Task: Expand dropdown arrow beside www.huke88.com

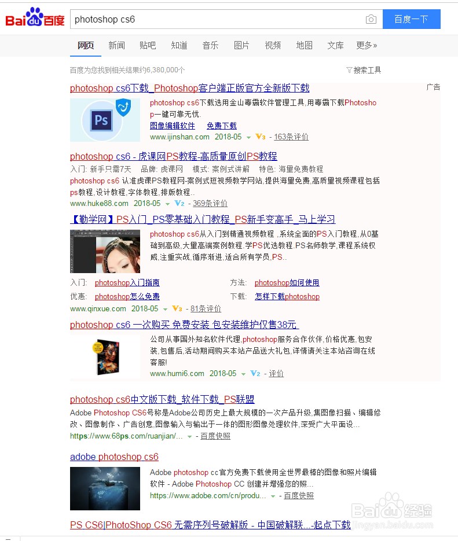Action: coord(167,204)
